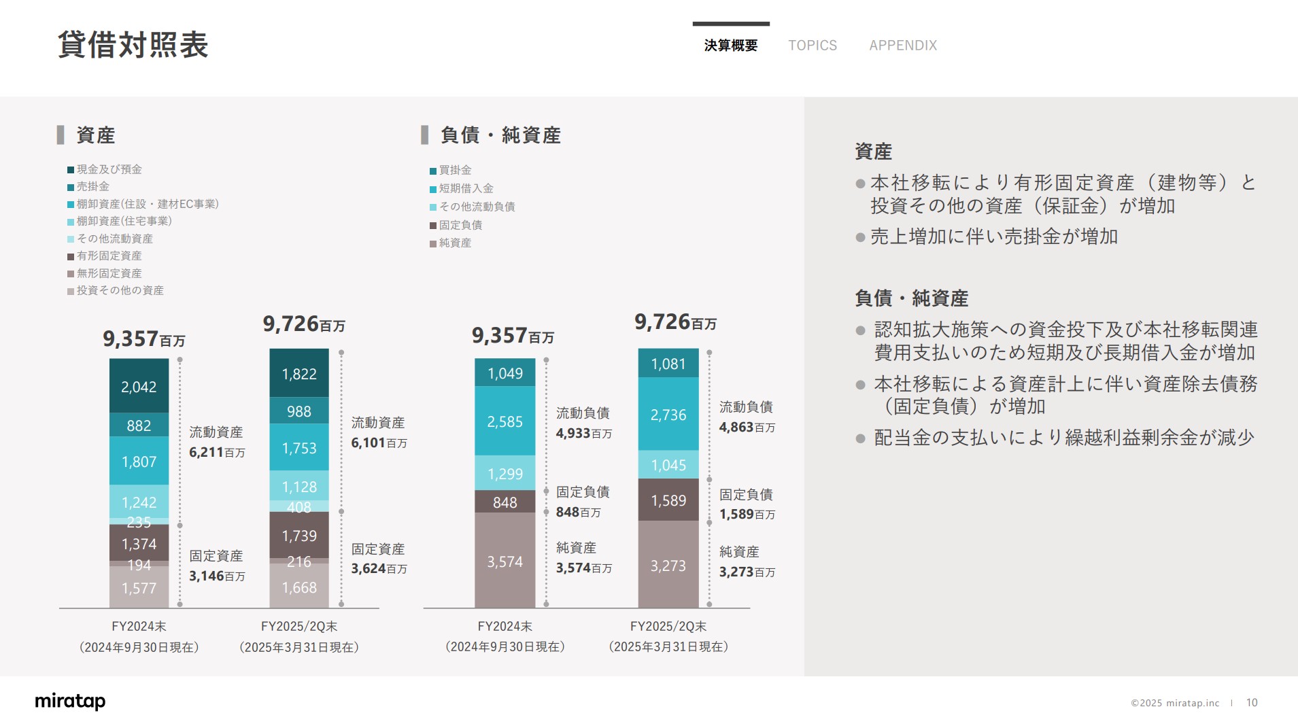Select the 純資産 legend marker
This screenshot has width=1298, height=728.
pos(432,242)
